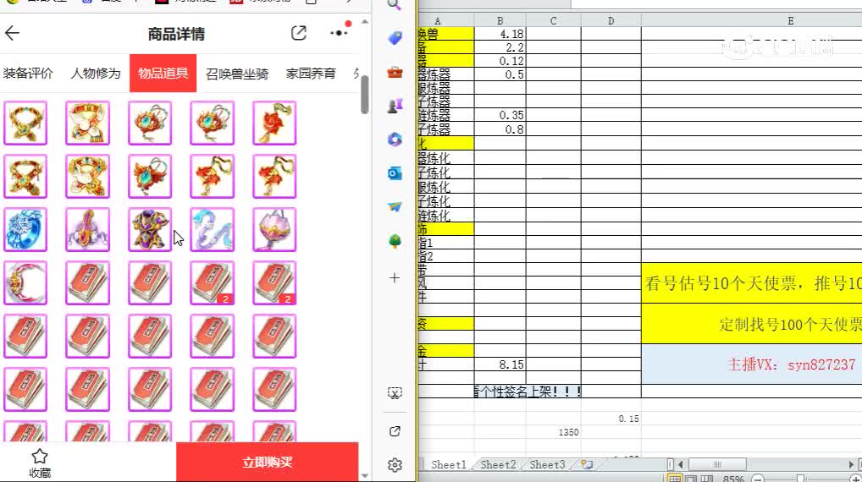
Task: Select the crescent moon accessory item
Action: [x=25, y=282]
